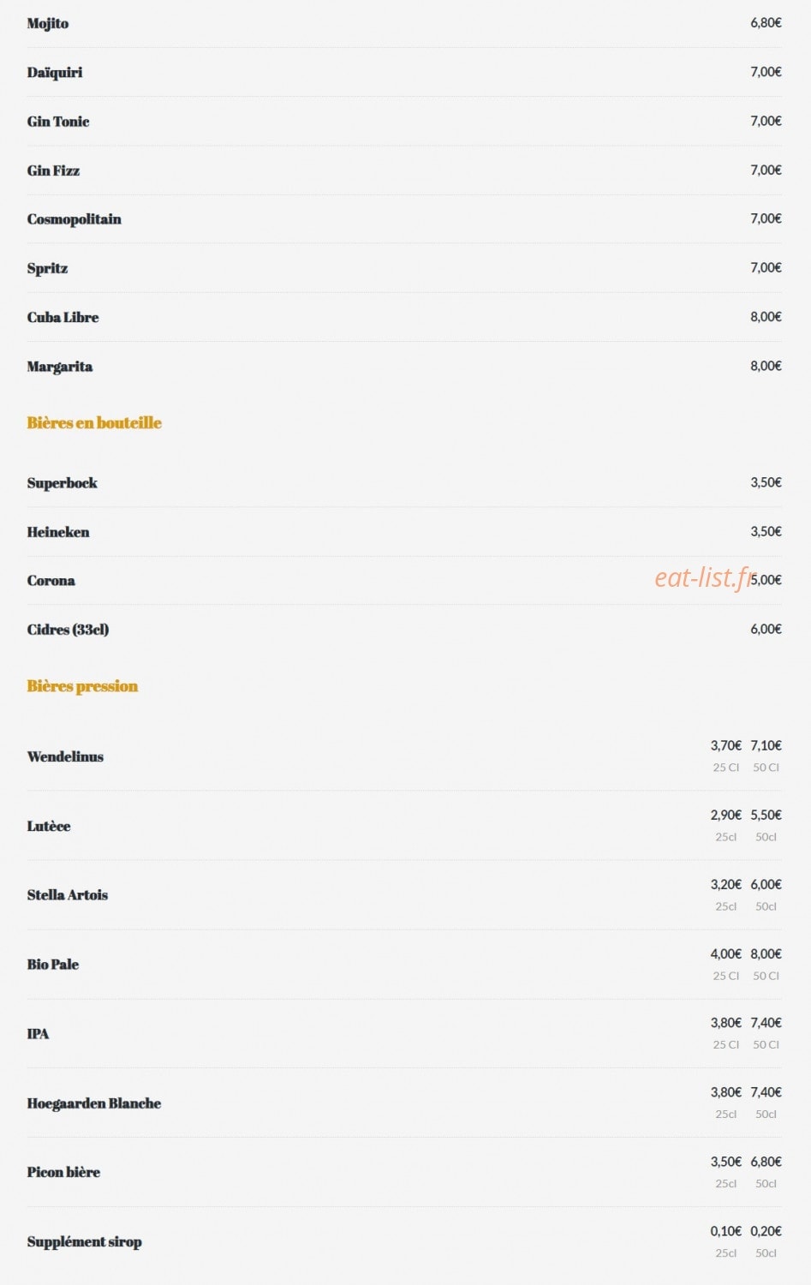811x1285 pixels.
Task: Select Cosmopolitain from the cocktail list
Action: 74,218
